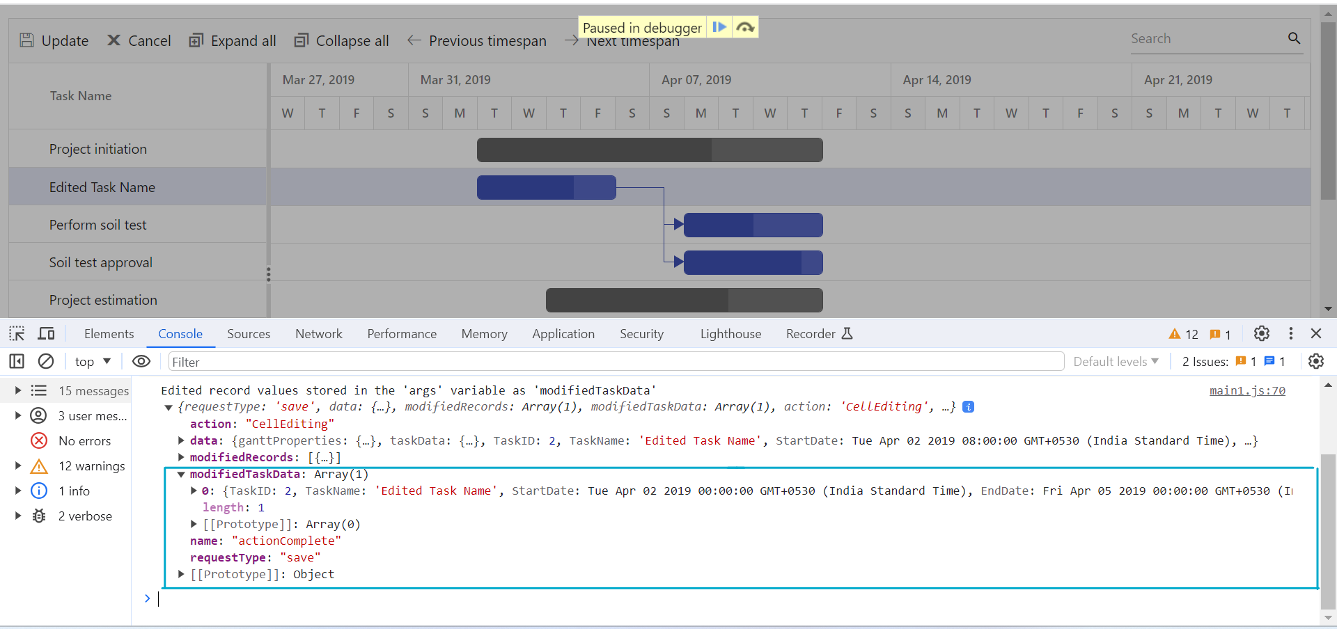
Task: Click the search magnifier in the Gantt toolbar
Action: (x=1295, y=38)
